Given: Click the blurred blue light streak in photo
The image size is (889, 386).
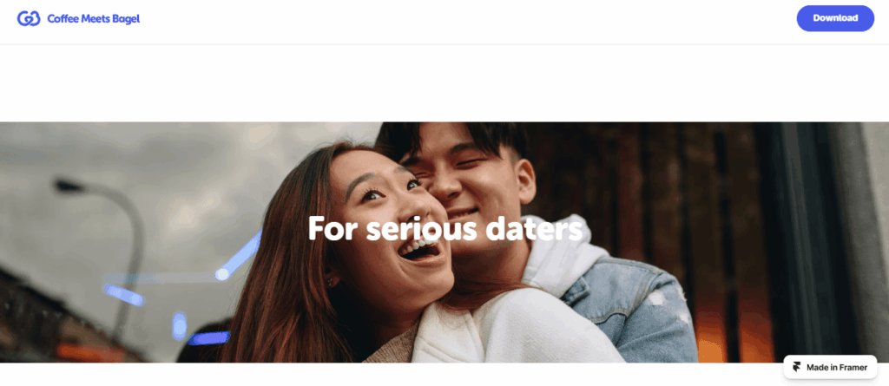Looking at the screenshot, I should [x=238, y=256].
